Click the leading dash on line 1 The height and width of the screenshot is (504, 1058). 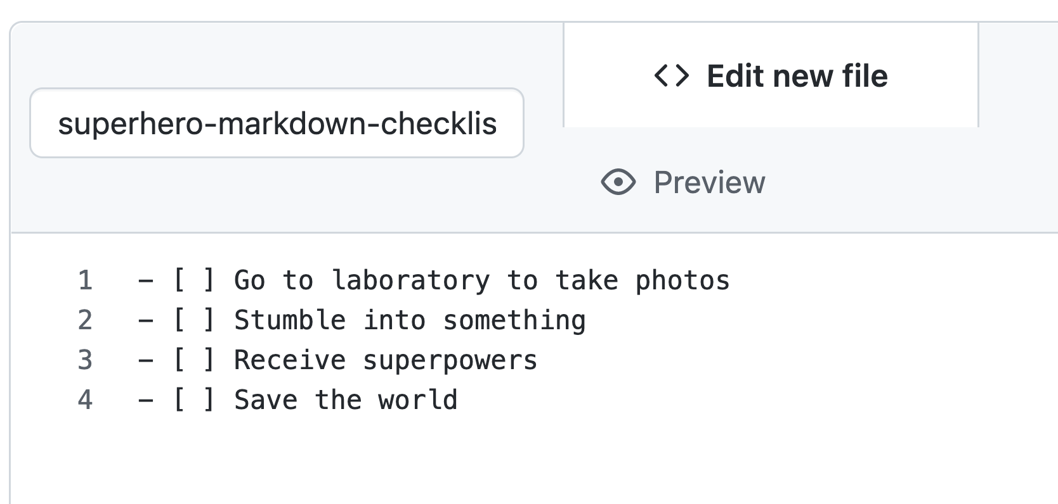(146, 280)
